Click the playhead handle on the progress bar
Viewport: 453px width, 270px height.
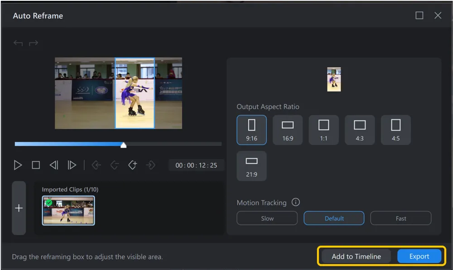click(x=123, y=145)
